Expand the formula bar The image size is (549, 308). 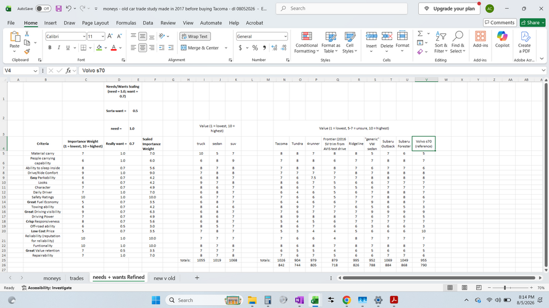click(x=543, y=70)
